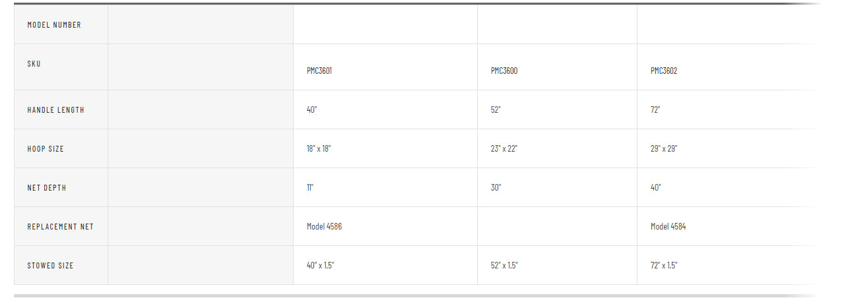
Task: Select the 30" net depth value
Action: [x=496, y=188]
